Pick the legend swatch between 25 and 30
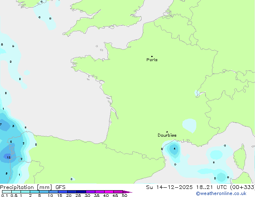The width and height of the screenshot is (255, 197). [82, 192]
